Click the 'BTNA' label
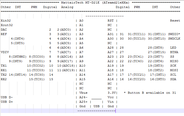The width and height of the screenshot is (184, 116). tap(174, 52)
